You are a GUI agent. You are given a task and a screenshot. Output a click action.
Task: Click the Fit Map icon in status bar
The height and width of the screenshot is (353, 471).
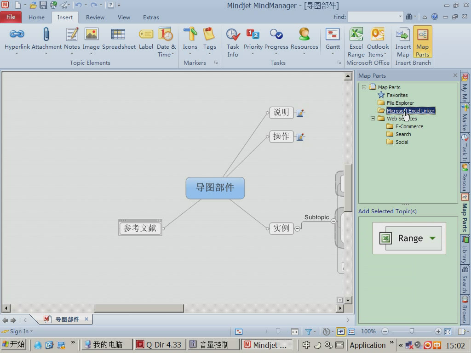point(448,331)
